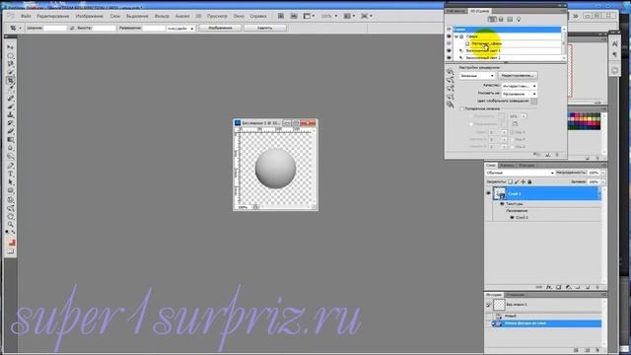Filter 3D panel by whole scene
Image resolution: width=631 pixels, height=355 pixels.
[x=492, y=19]
